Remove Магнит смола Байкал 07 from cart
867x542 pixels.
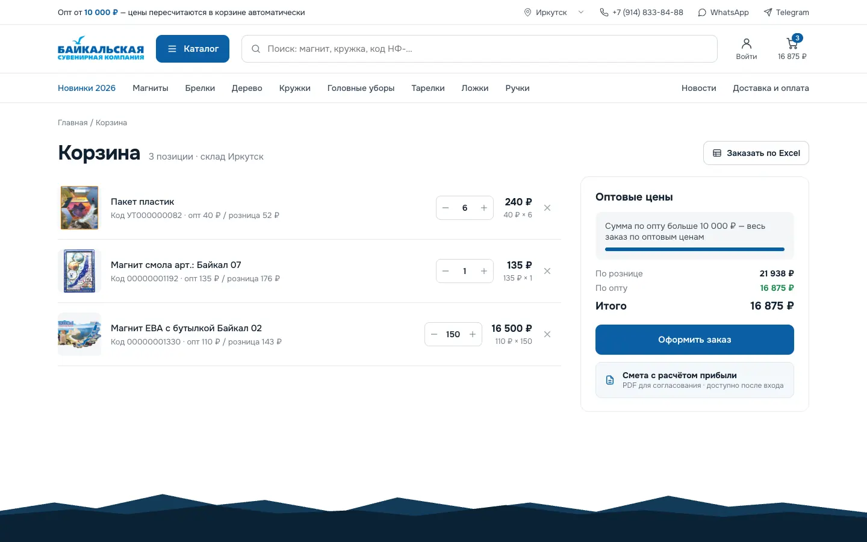[547, 271]
